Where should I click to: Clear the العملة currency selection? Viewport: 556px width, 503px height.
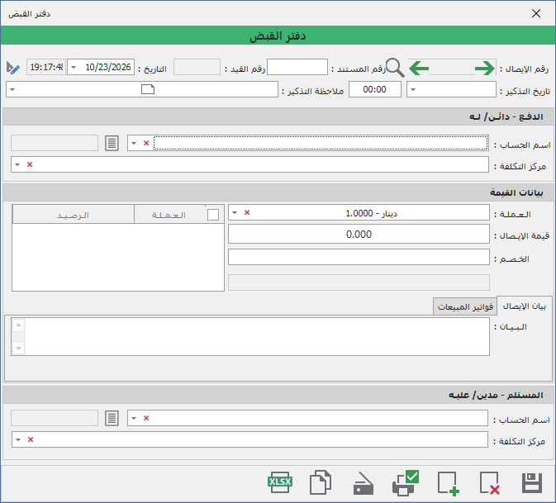click(247, 212)
